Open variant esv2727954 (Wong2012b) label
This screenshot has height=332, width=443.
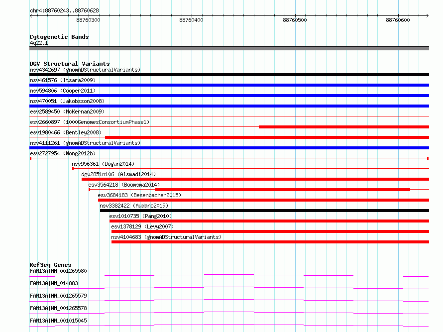tap(63, 153)
